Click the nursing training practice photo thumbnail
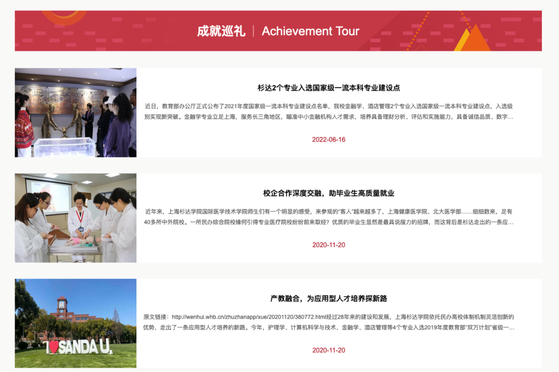Viewport: 559px width, 372px height. [75, 217]
